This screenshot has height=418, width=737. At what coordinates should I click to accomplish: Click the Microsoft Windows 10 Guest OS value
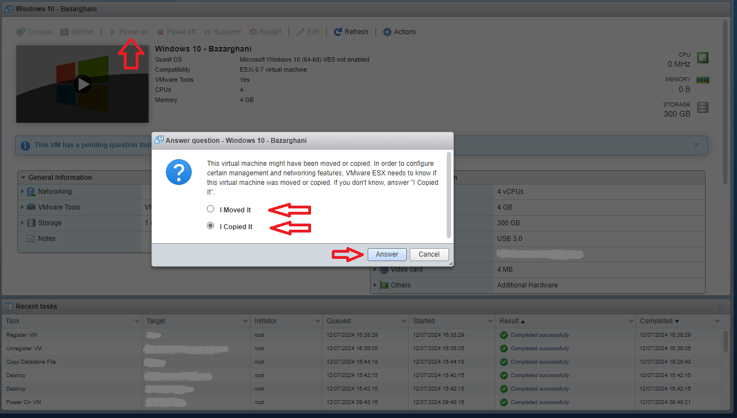click(304, 59)
